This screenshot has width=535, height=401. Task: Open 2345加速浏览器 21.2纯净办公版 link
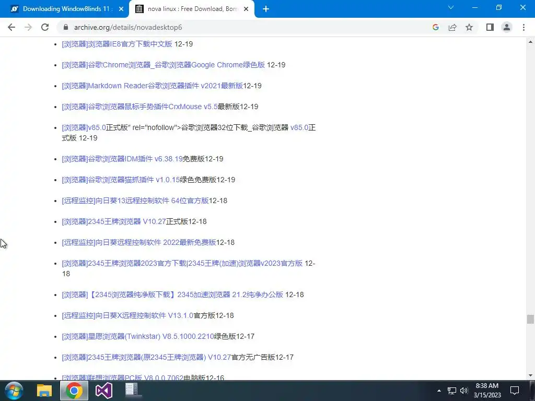(x=172, y=294)
